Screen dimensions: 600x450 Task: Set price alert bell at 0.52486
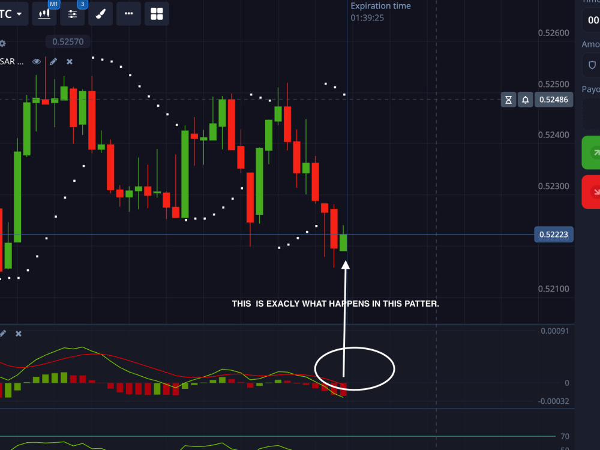(526, 100)
